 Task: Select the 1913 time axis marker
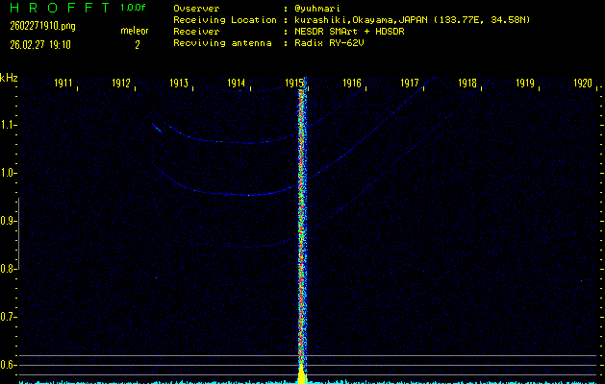tap(179, 84)
